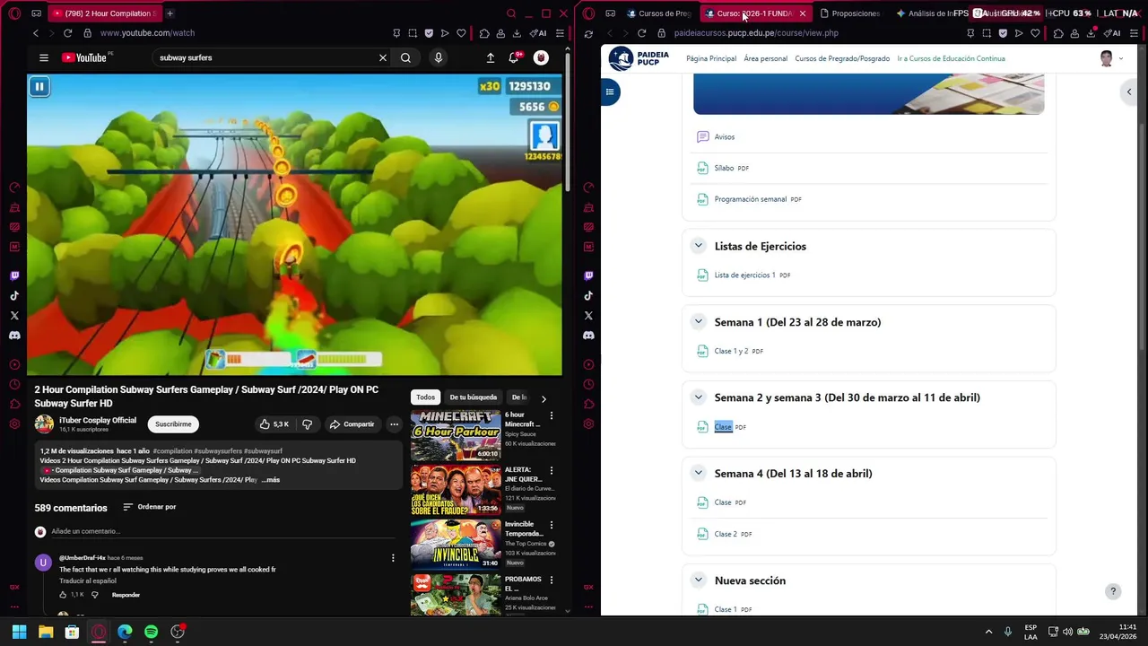Switch to the Análisis de In browser tab
This screenshot has width=1148, height=646.
(925, 13)
